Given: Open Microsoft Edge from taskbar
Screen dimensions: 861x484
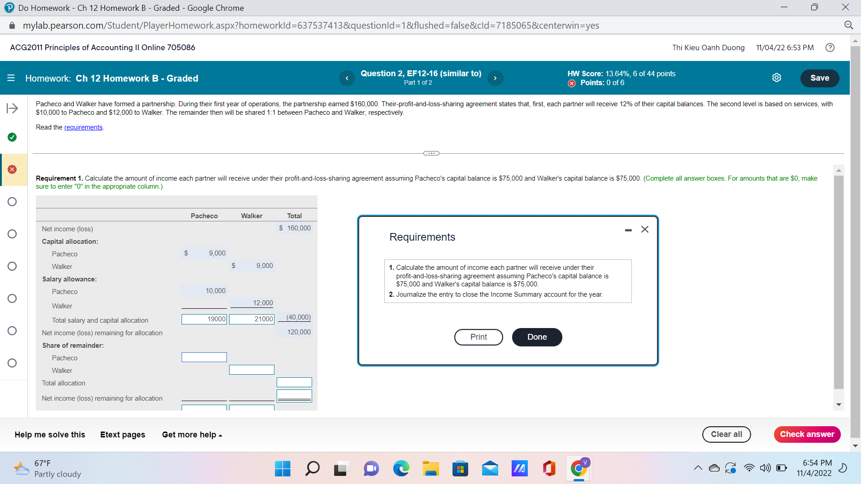Looking at the screenshot, I should 401,468.
